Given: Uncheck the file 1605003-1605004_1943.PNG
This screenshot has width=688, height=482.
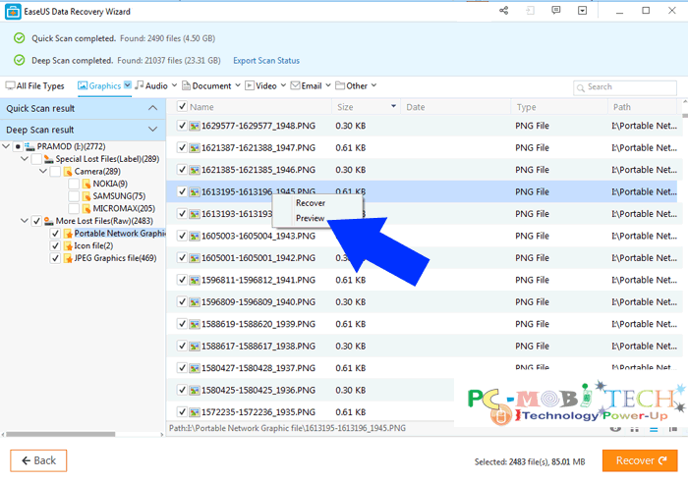Looking at the screenshot, I should pos(182,236).
